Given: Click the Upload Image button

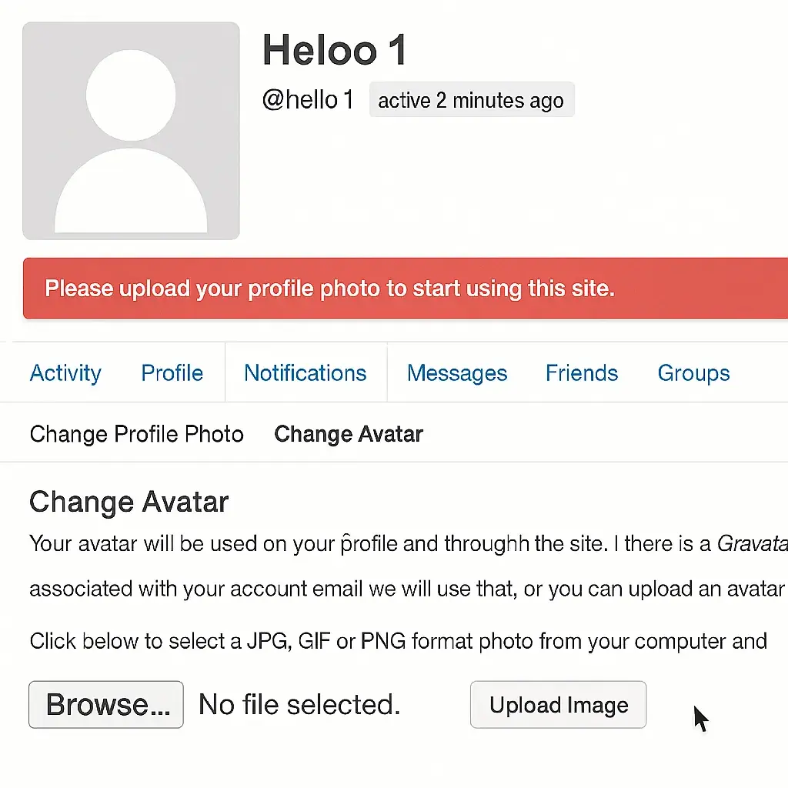Looking at the screenshot, I should [559, 705].
